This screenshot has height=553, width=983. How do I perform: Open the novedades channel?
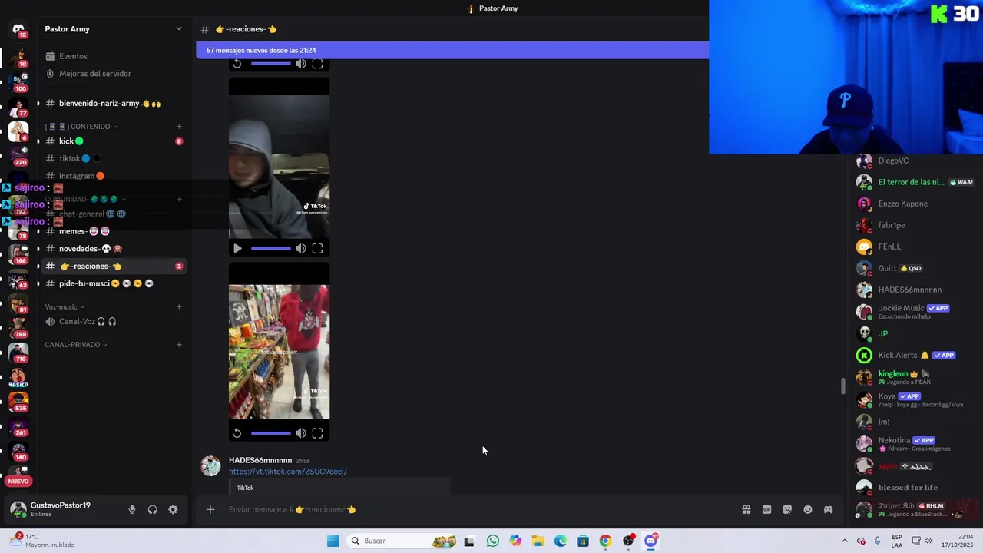pos(114,249)
